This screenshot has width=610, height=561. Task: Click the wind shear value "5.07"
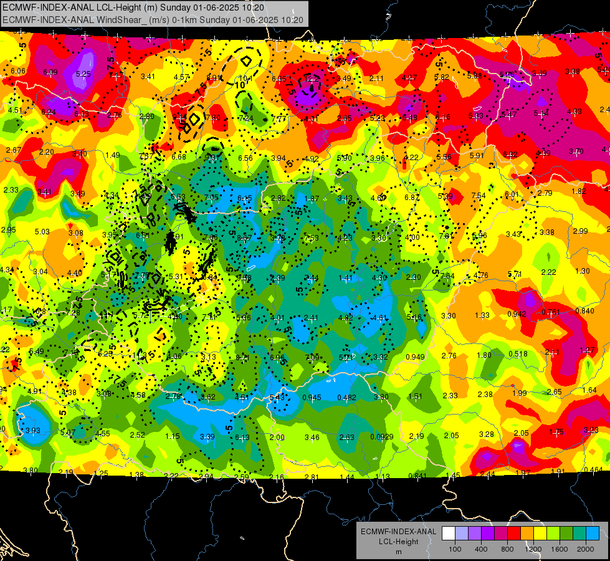tap(68, 432)
